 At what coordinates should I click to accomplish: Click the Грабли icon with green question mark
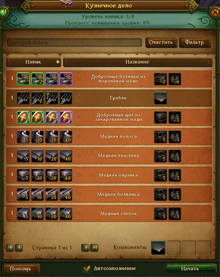pos(52,98)
